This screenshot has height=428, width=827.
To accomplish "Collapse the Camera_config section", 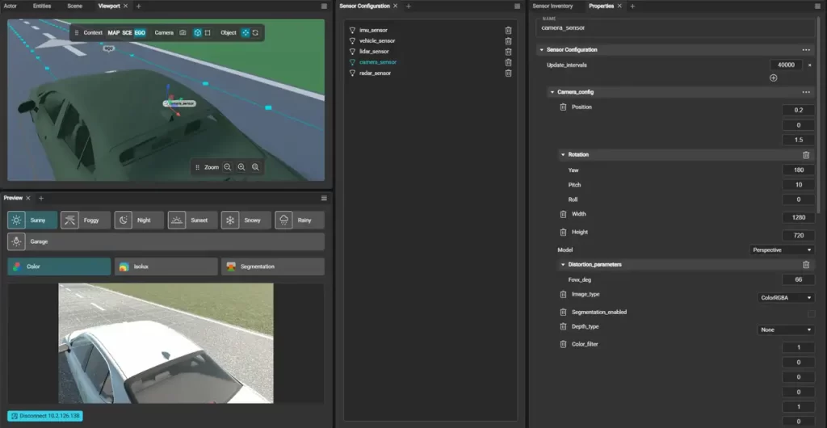I will pos(552,92).
